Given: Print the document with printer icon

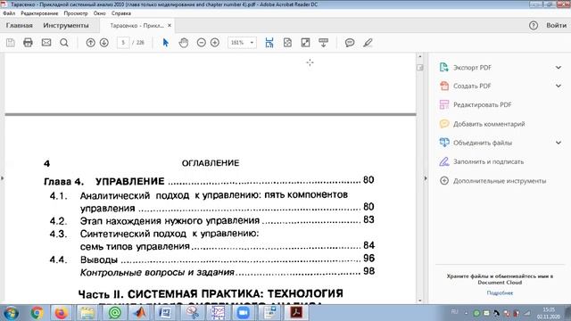Looking at the screenshot, I should click(x=28, y=43).
